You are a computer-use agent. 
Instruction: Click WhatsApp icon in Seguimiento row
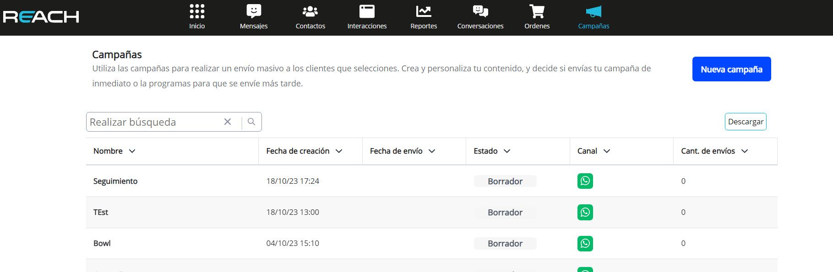[x=585, y=181]
